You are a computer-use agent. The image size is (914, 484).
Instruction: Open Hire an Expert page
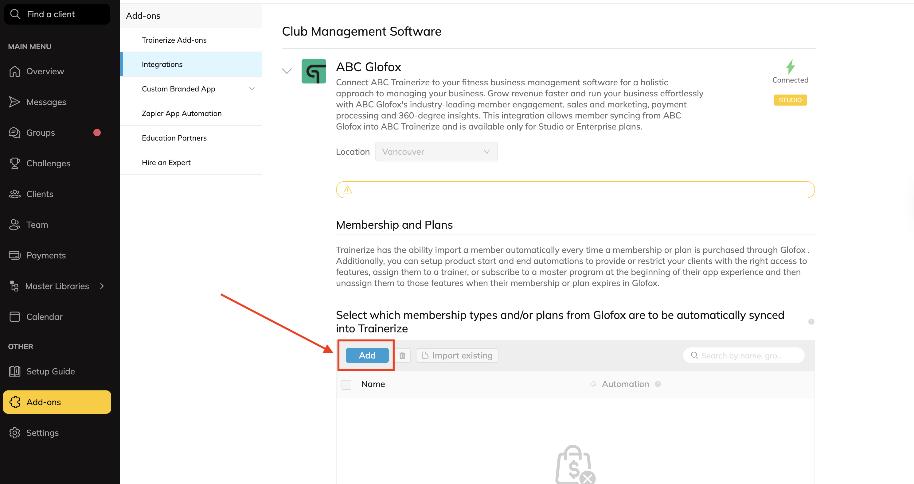coord(191,162)
